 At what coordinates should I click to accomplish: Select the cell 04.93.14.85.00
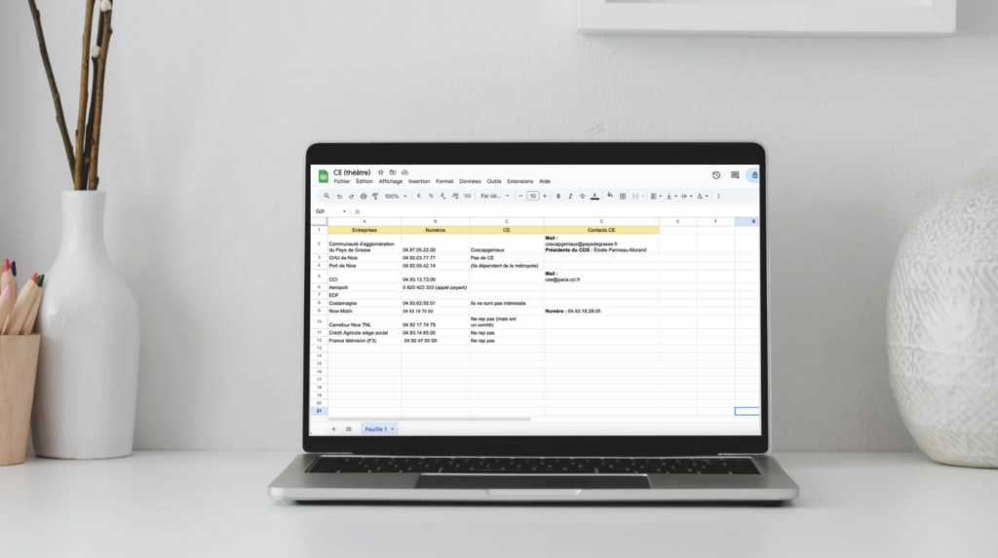point(436,332)
